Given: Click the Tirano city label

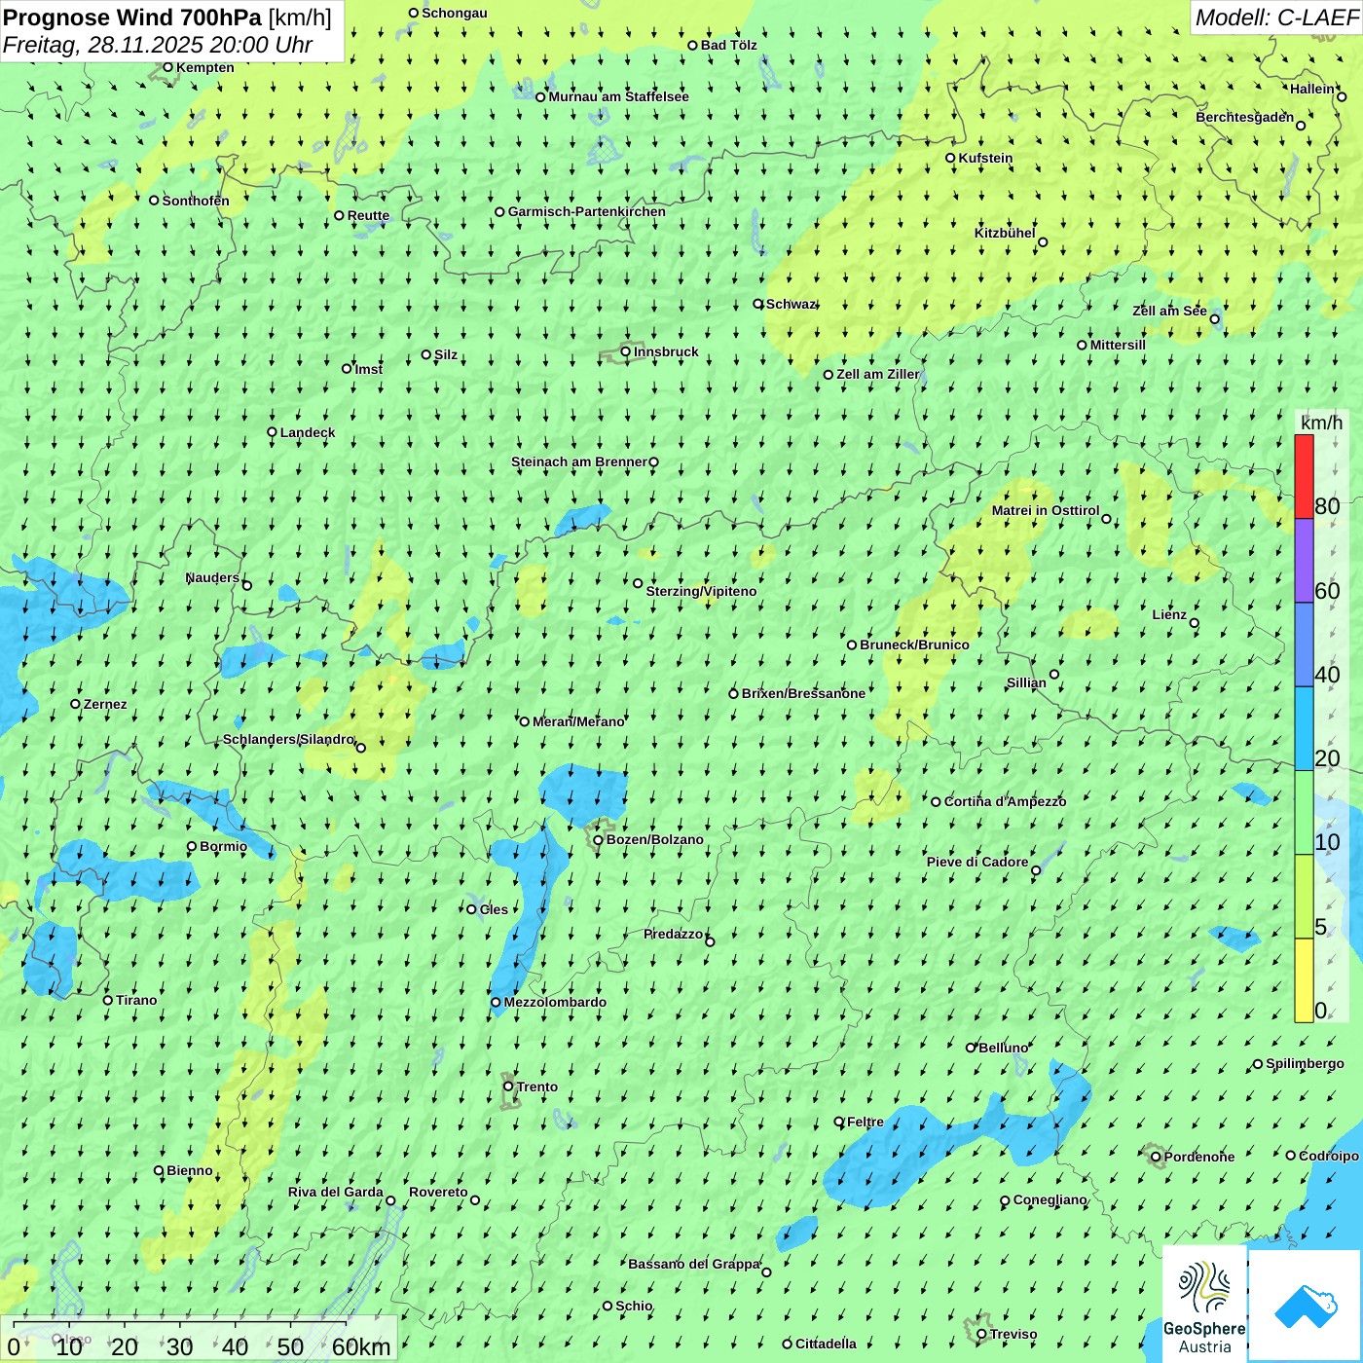Looking at the screenshot, I should [x=136, y=1000].
